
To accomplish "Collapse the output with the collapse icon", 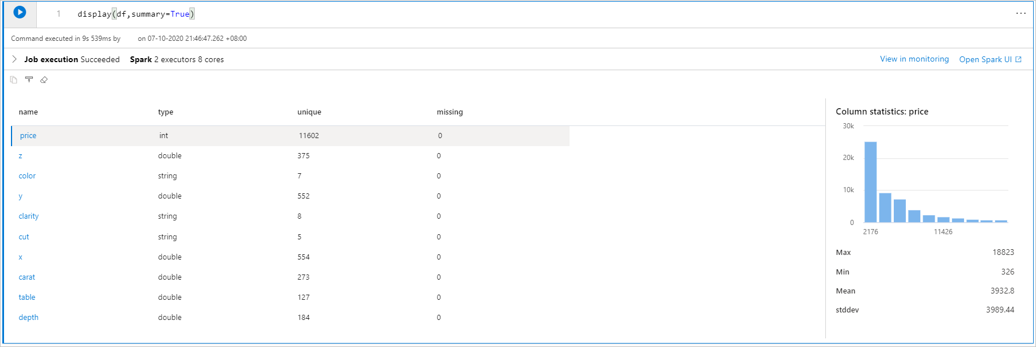I will click(29, 79).
